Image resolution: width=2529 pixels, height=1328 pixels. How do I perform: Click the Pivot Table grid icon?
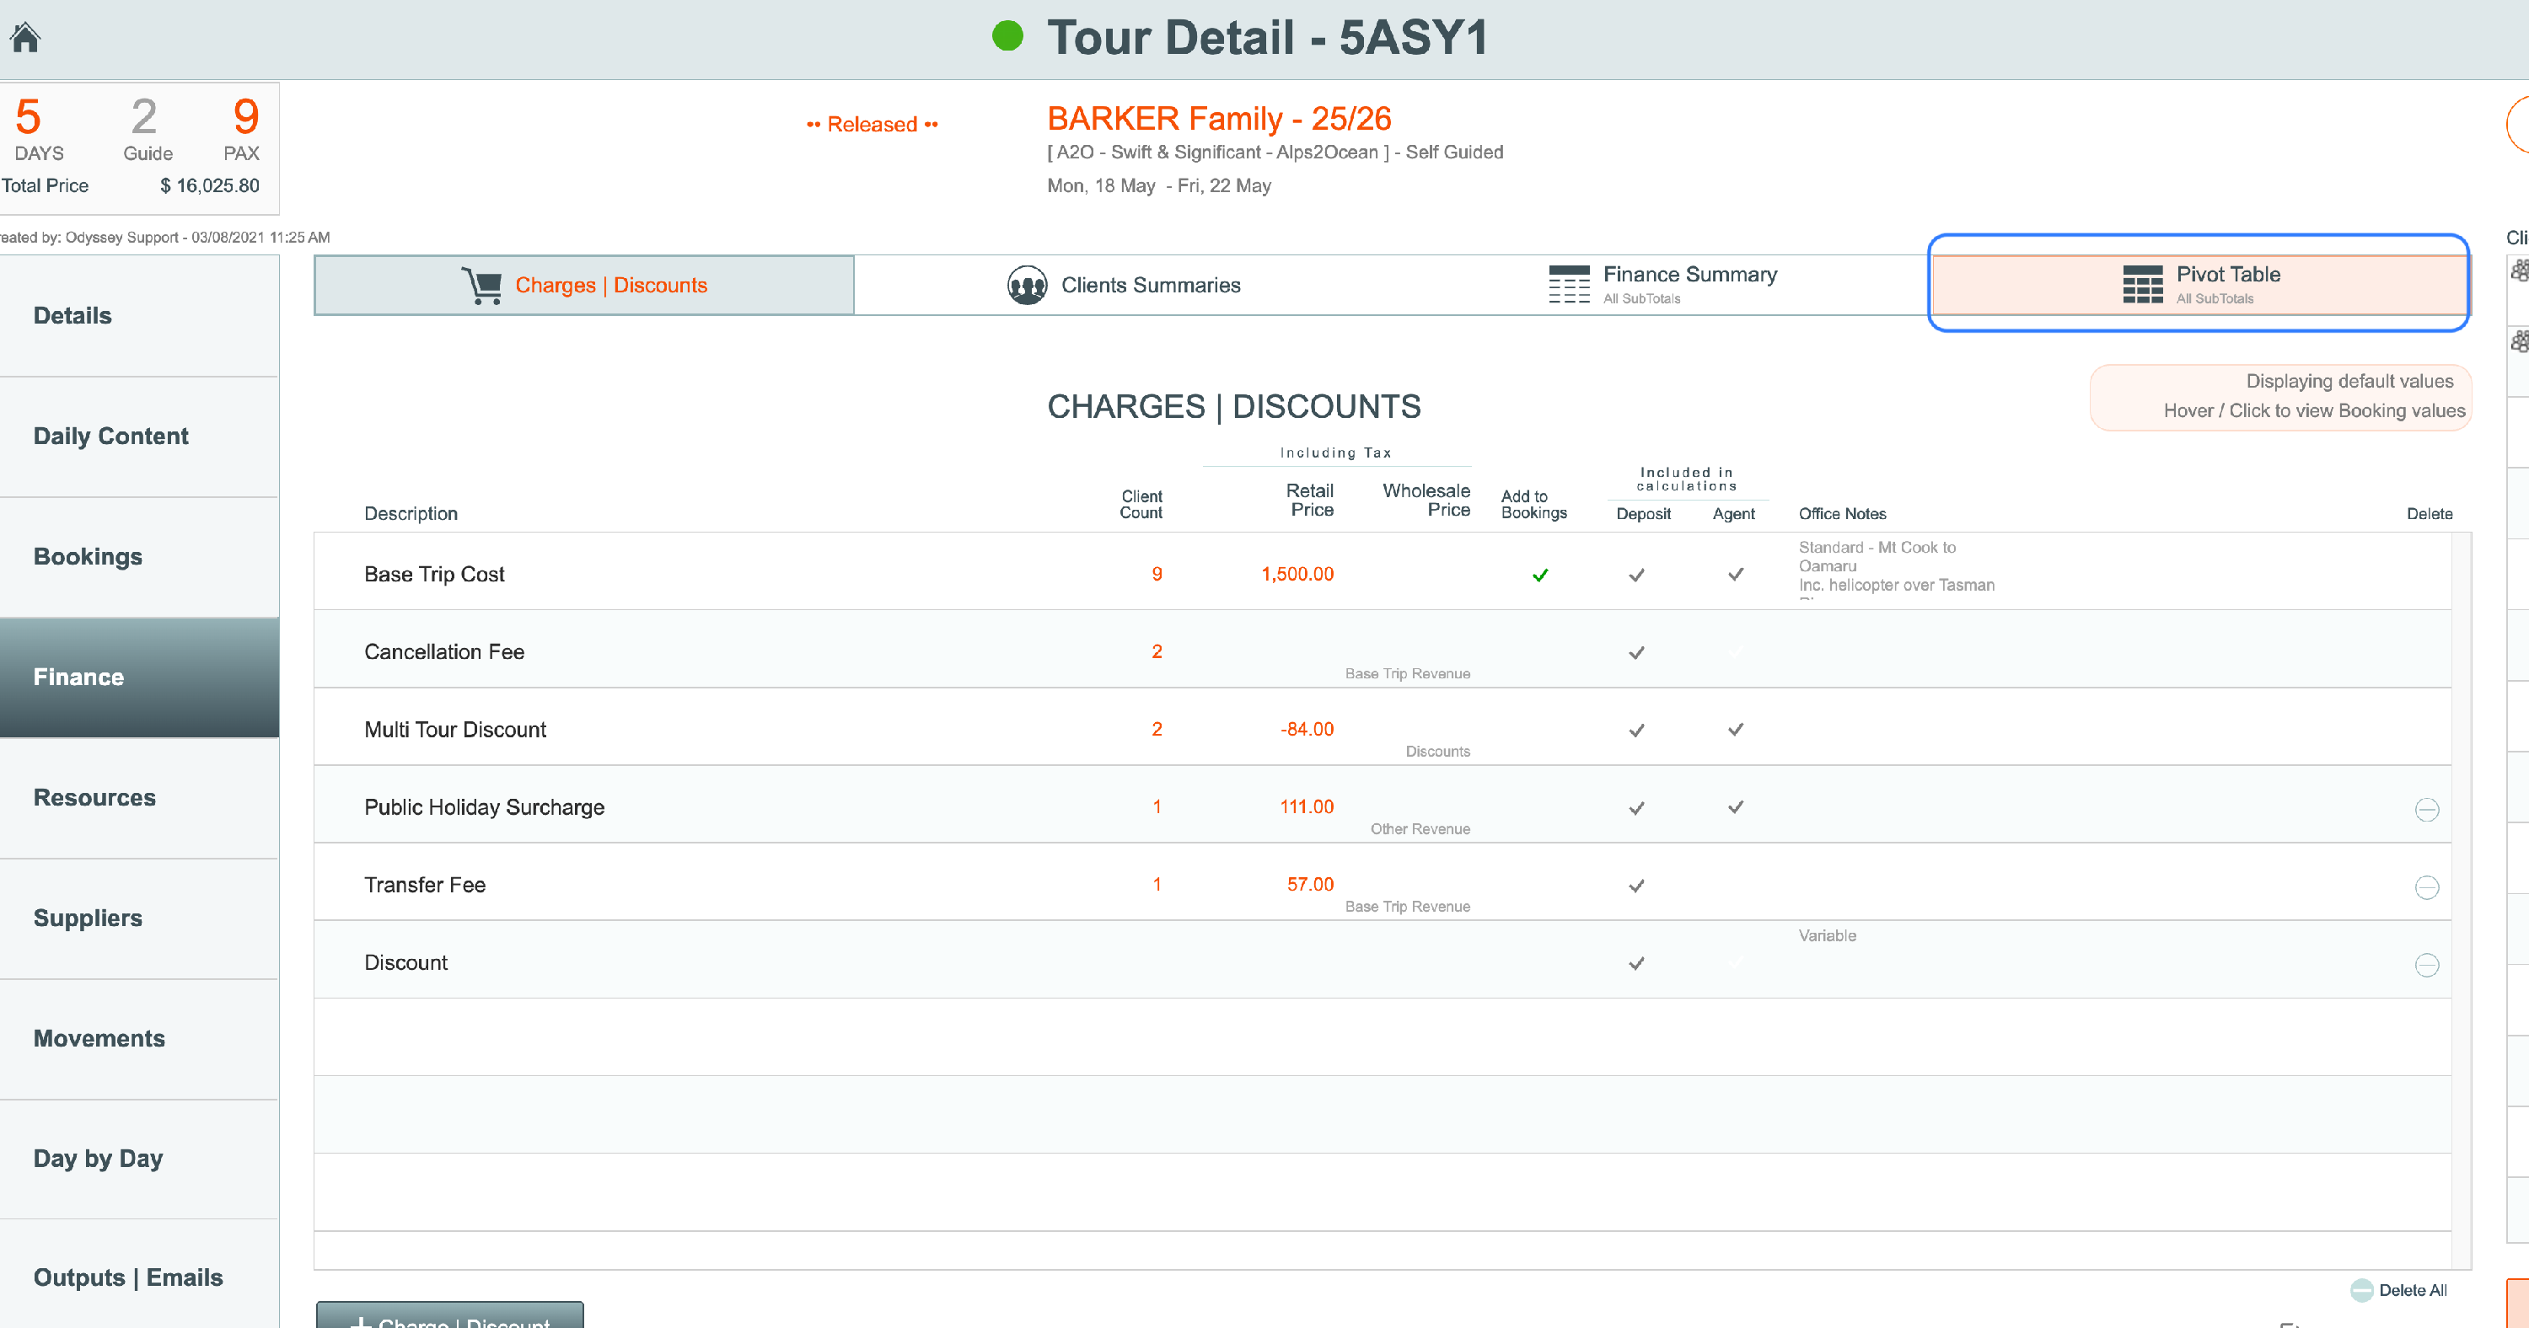tap(2142, 285)
